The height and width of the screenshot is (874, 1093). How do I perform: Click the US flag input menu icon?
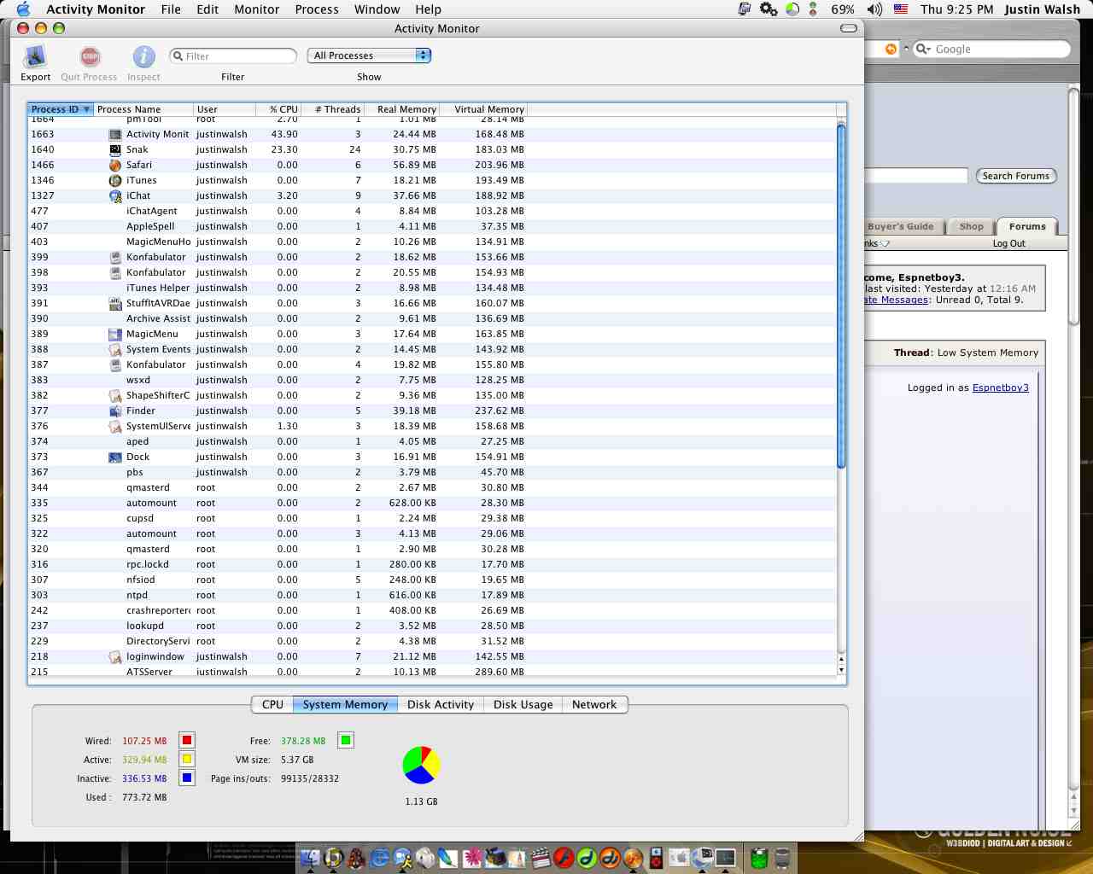click(x=901, y=9)
